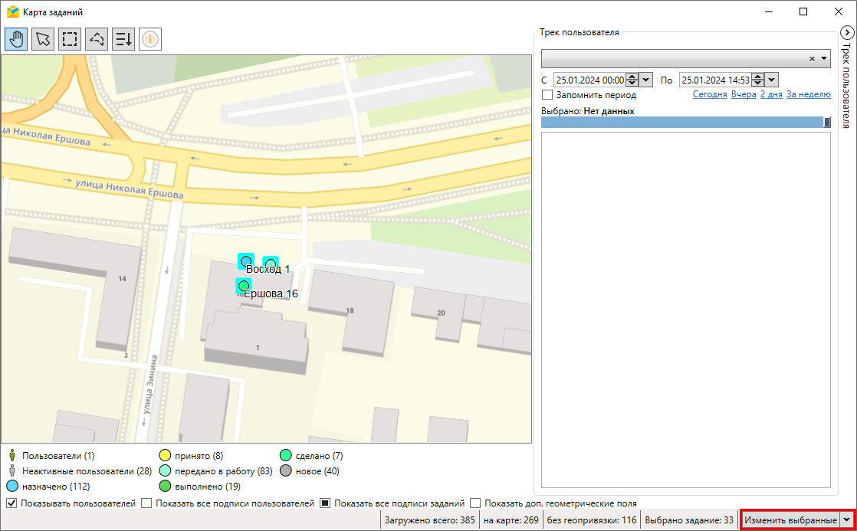Select the arrow pointer tool
The image size is (857, 531).
click(x=43, y=39)
